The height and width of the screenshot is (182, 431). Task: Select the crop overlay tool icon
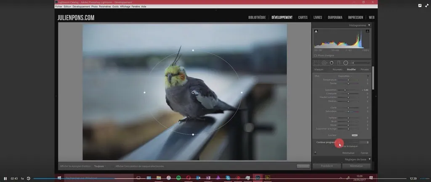tap(317, 62)
